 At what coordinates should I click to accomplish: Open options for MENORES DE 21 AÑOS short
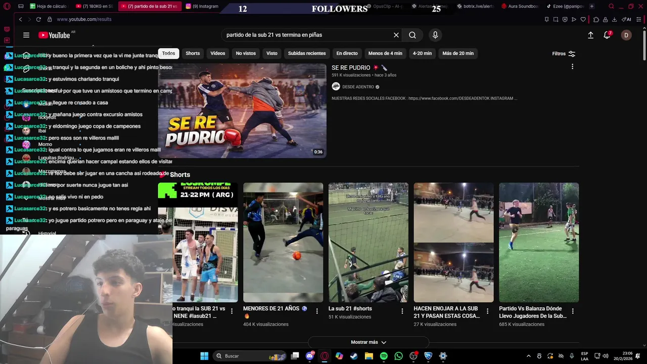[317, 311]
